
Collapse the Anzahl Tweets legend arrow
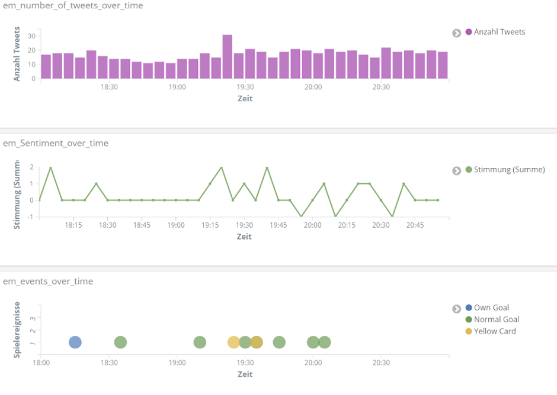click(456, 33)
